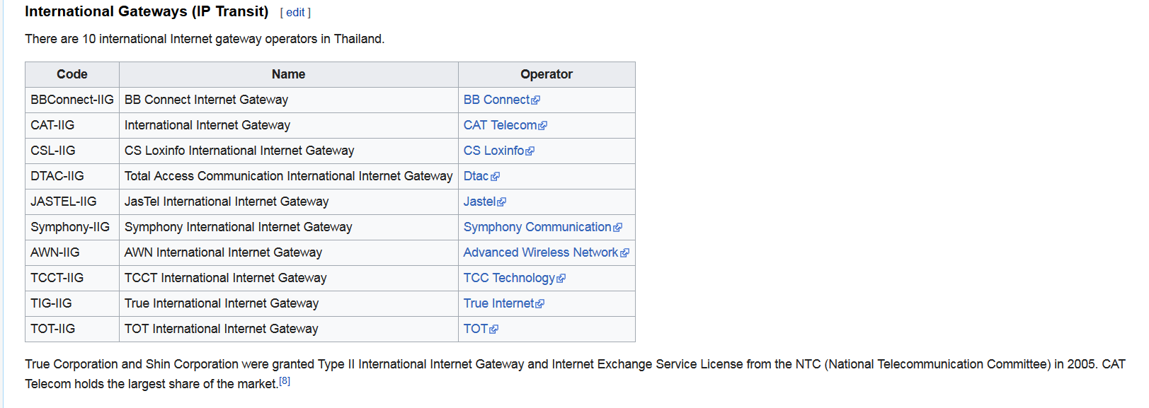Open the CAT Telecom operator link
The width and height of the screenshot is (1149, 408).
[x=505, y=125]
